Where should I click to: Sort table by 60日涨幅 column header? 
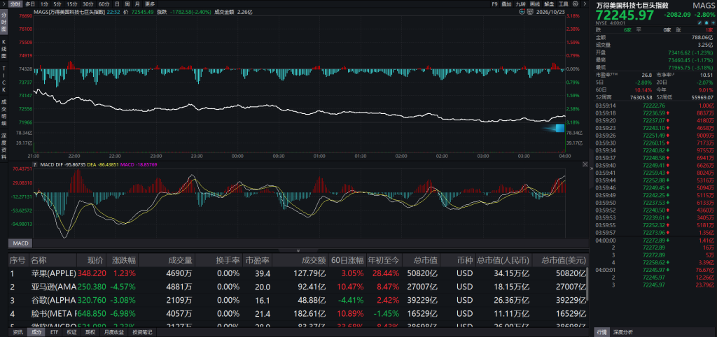pos(347,260)
